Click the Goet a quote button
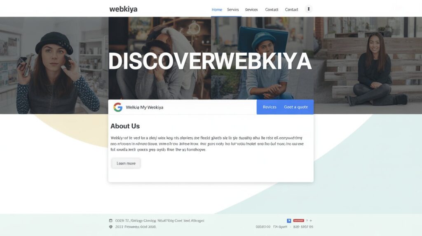This screenshot has height=236, width=422. (x=296, y=107)
